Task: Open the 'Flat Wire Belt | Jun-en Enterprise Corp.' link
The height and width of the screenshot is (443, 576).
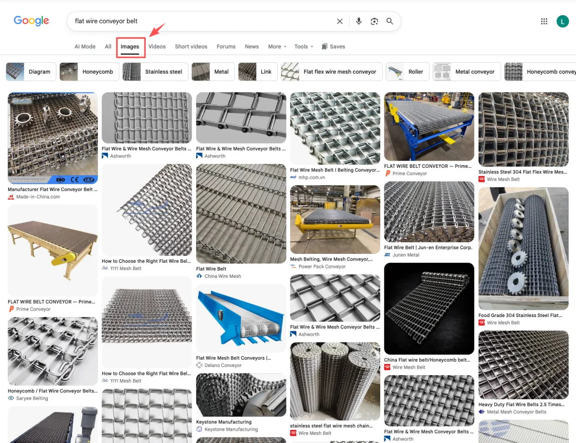Action: [x=428, y=247]
